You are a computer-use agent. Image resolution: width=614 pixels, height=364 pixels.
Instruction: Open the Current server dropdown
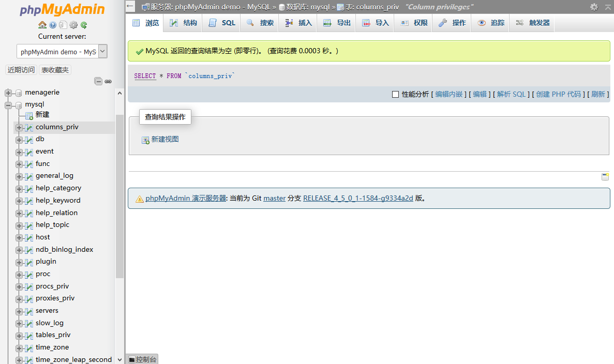[62, 52]
